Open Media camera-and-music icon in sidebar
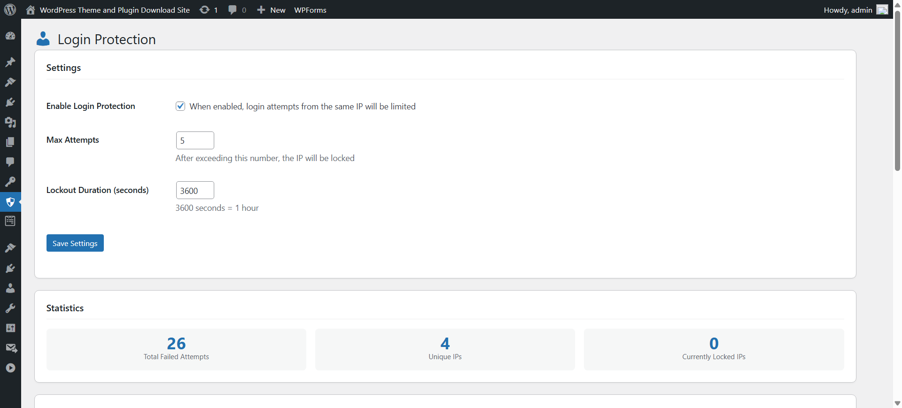Viewport: 902px width, 408px height. tap(10, 122)
